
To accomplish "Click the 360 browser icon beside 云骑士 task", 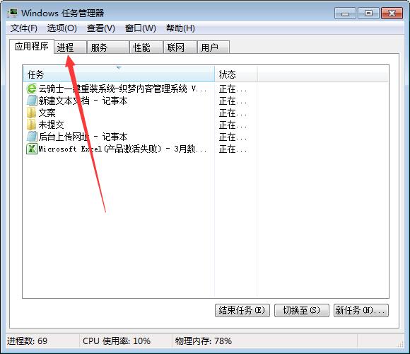I will (31, 88).
